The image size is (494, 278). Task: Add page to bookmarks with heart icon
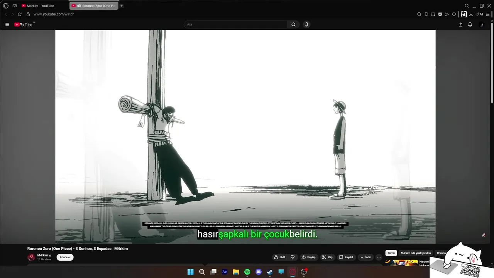[x=454, y=14]
